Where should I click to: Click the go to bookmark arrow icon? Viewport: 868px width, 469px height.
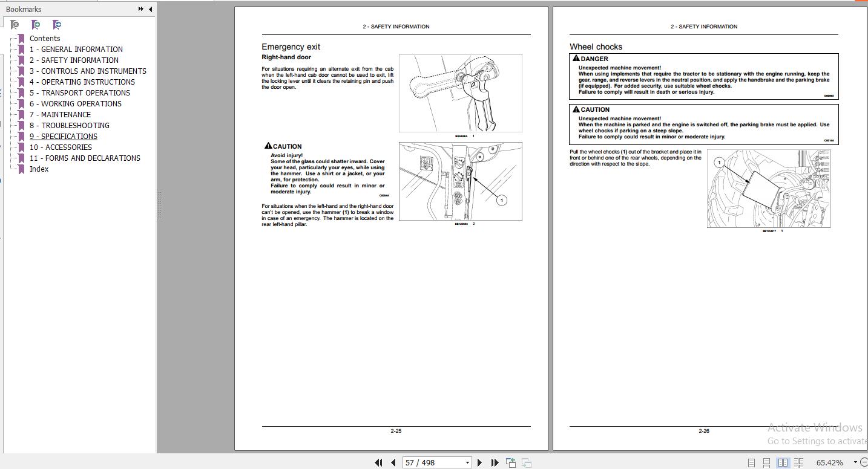click(56, 25)
